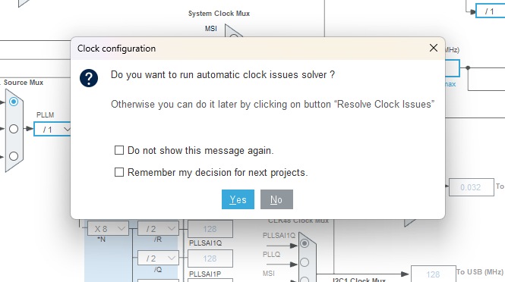The image size is (505, 282).
Task: Click the PLLSAI1P 128 frequency field
Action: coord(210,258)
